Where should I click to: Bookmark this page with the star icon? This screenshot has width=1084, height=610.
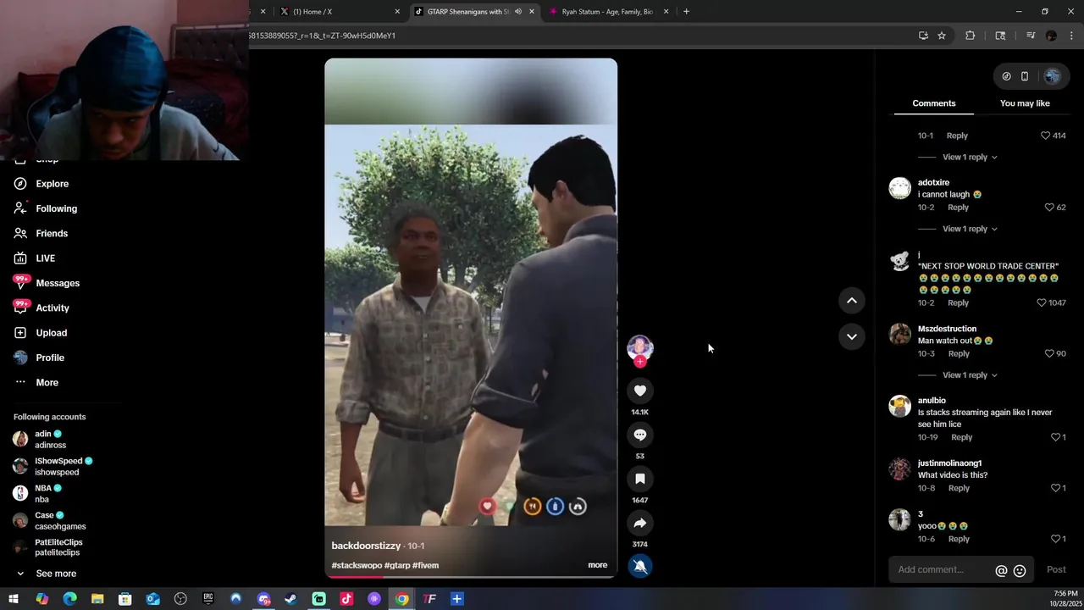click(942, 36)
